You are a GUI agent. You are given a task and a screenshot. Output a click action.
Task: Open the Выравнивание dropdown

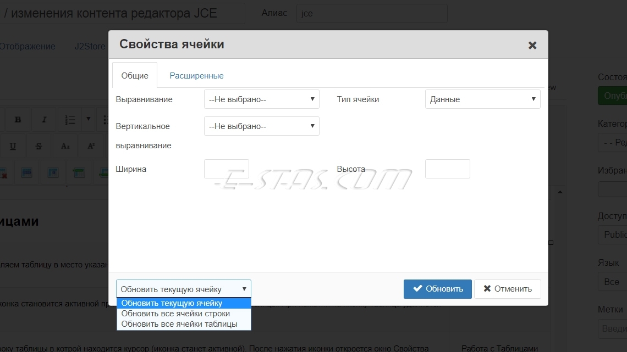pyautogui.click(x=261, y=99)
